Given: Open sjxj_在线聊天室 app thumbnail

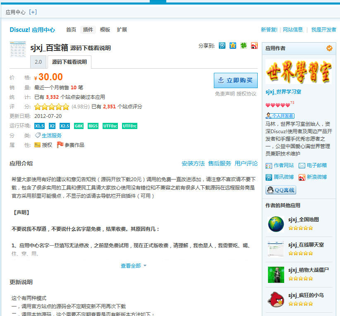Looking at the screenshot, I should click(276, 249).
